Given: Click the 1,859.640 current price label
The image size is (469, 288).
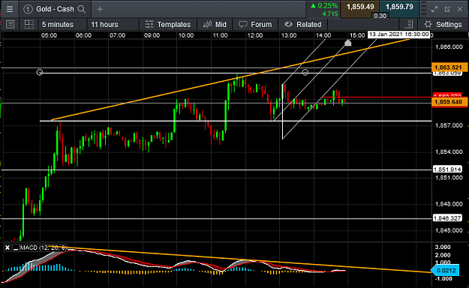Looking at the screenshot, I should click(449, 102).
